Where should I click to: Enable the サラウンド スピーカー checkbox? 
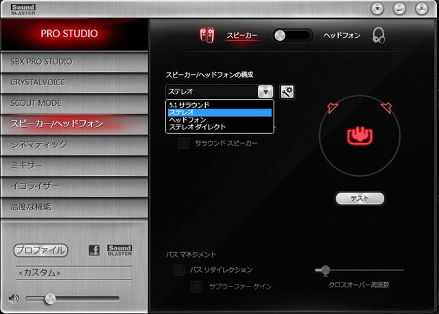coord(184,144)
